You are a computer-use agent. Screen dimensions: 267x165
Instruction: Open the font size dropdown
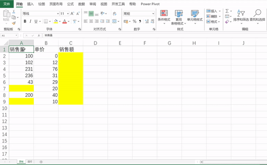pos(68,13)
